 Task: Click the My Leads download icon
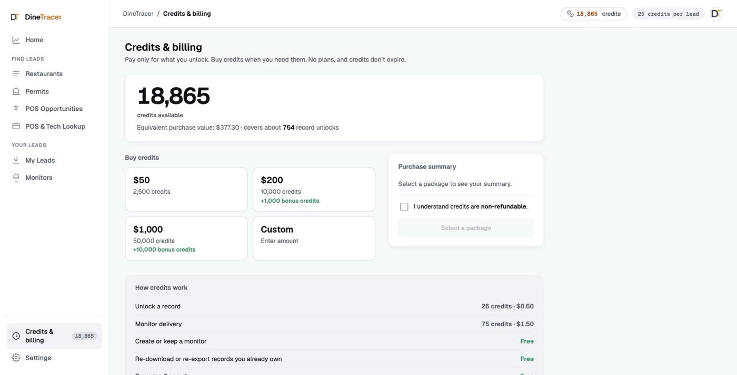[x=16, y=160]
